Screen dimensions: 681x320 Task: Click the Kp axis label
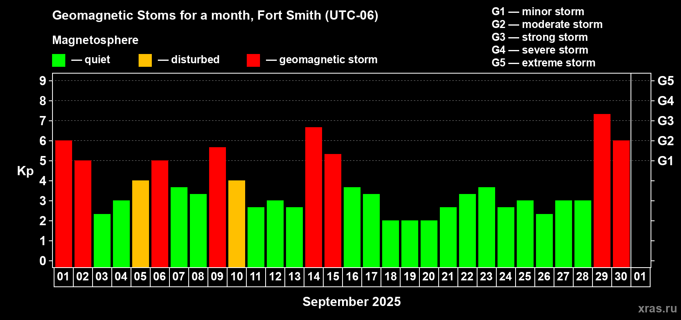25,171
